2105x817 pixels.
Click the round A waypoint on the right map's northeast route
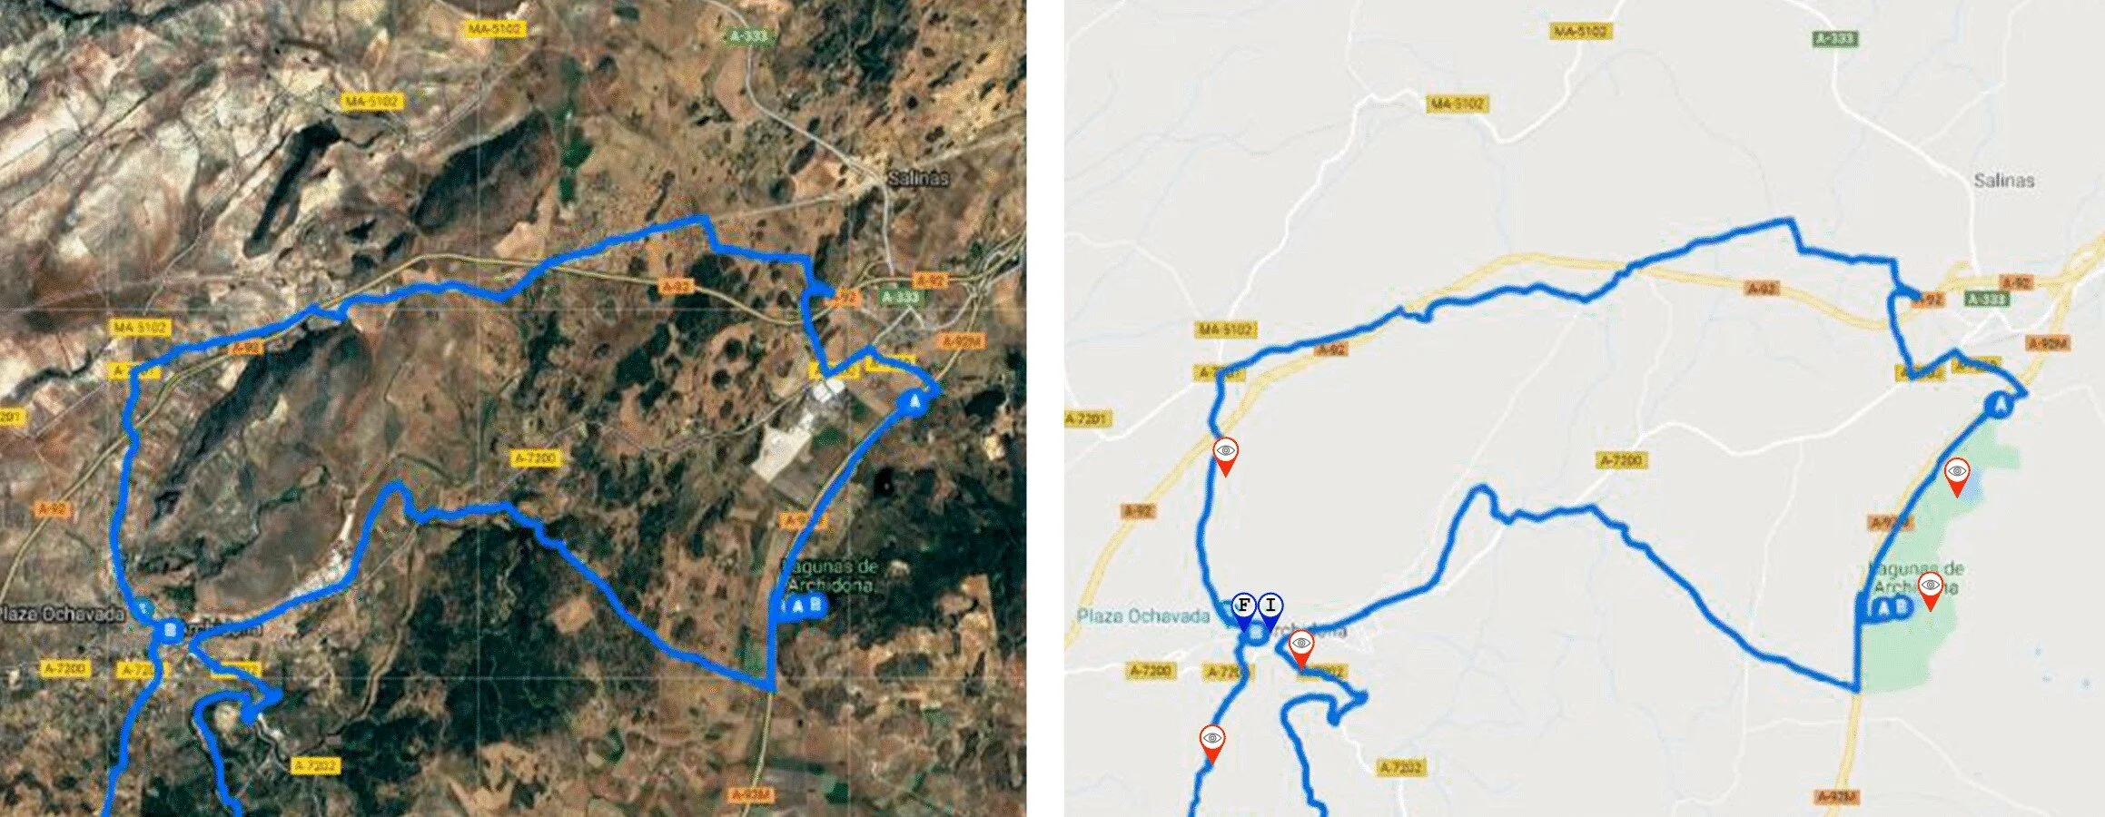(1999, 406)
